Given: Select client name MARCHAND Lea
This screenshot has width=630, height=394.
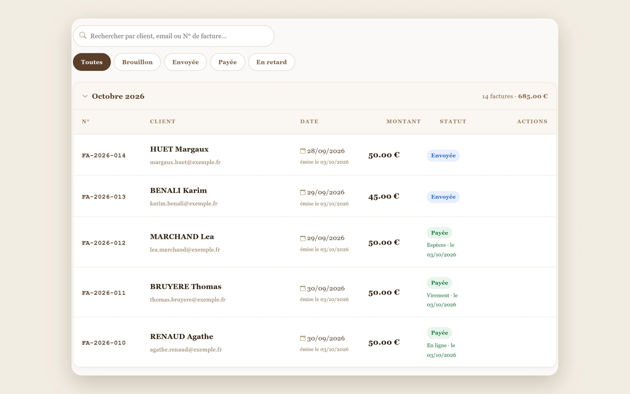Looking at the screenshot, I should [182, 236].
